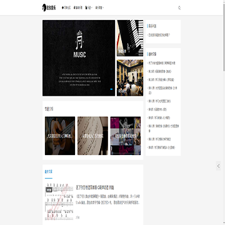Open the search icon in the header
Viewport: 225px width, 225px height.
(x=179, y=8)
